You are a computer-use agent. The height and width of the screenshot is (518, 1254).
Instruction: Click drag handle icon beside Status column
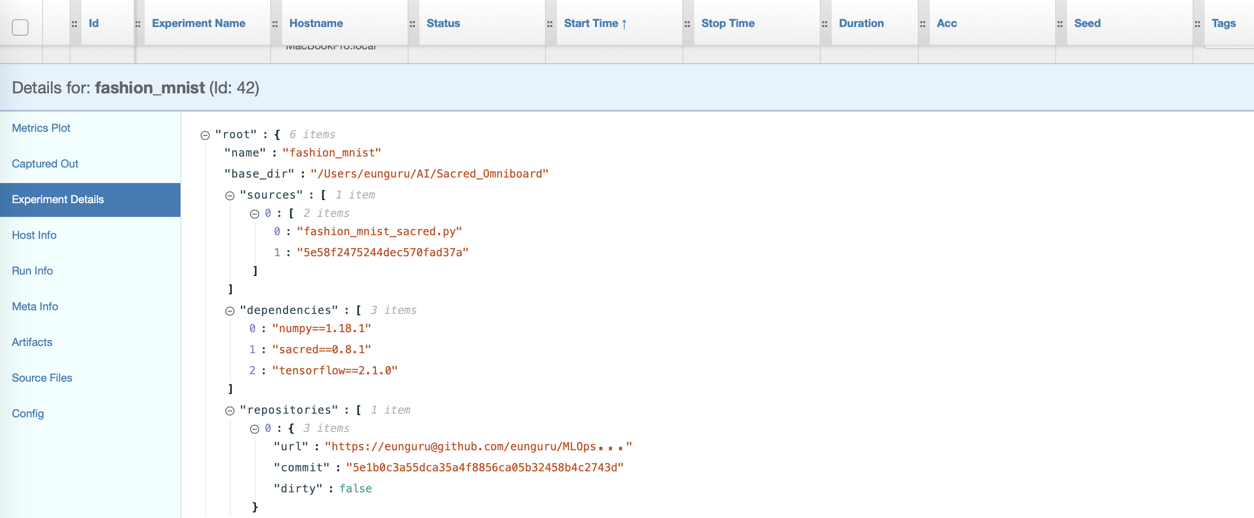pyautogui.click(x=412, y=24)
